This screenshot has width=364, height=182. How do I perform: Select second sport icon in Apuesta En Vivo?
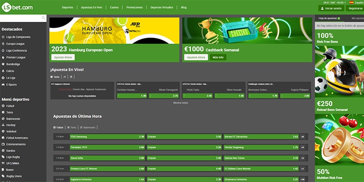point(65,76)
